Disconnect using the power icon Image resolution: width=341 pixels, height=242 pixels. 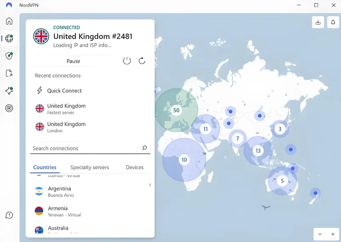pos(127,60)
